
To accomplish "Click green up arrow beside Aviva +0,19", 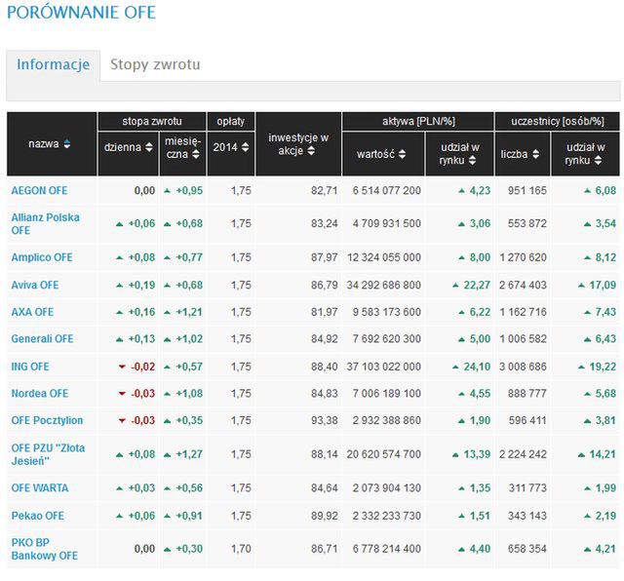I will [119, 285].
